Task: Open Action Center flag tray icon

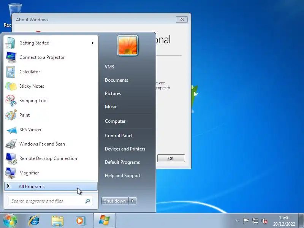Action: click(x=246, y=221)
